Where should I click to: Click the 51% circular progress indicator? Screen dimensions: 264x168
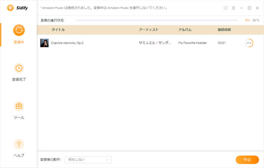(x=249, y=43)
